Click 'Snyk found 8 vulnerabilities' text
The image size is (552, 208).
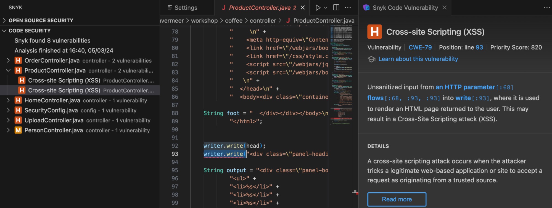[x=52, y=40]
